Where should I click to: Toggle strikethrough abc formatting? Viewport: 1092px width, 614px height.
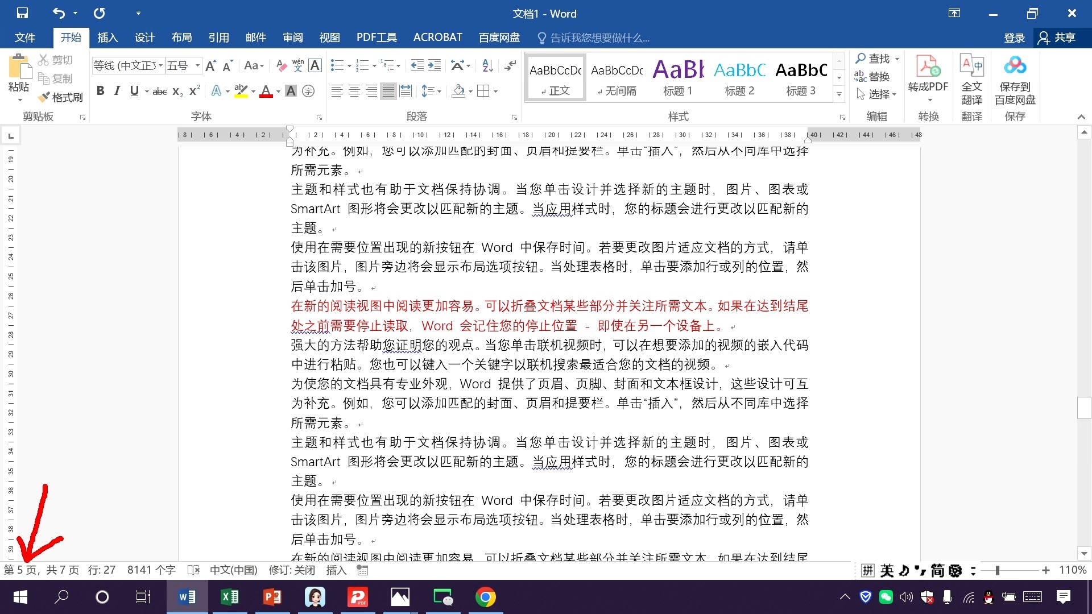[160, 91]
